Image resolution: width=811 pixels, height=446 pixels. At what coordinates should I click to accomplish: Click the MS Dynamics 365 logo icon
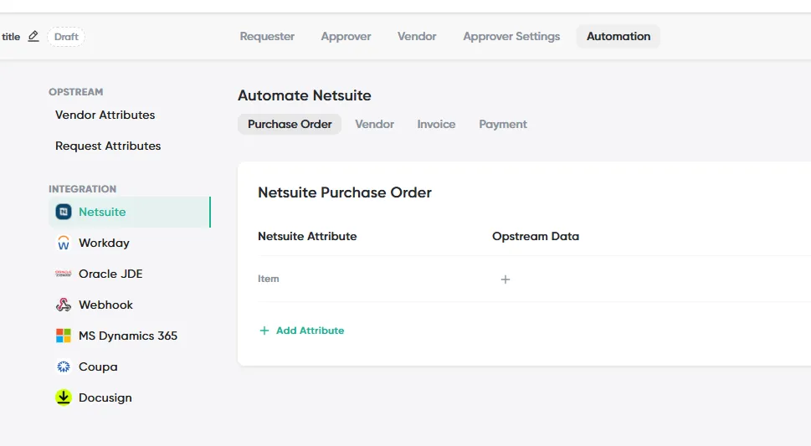point(64,336)
